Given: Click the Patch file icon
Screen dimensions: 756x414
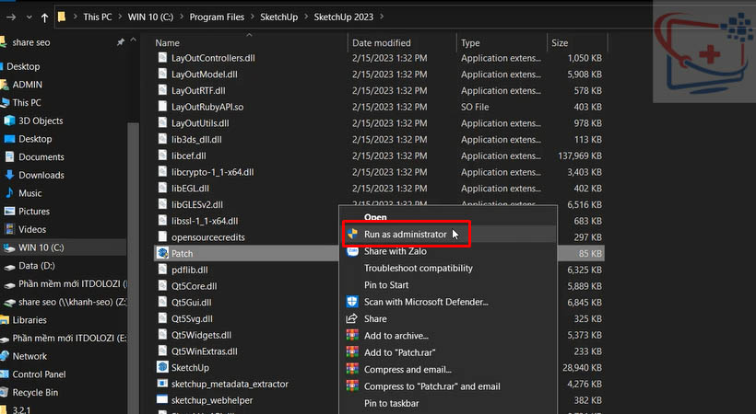Looking at the screenshot, I should point(162,252).
